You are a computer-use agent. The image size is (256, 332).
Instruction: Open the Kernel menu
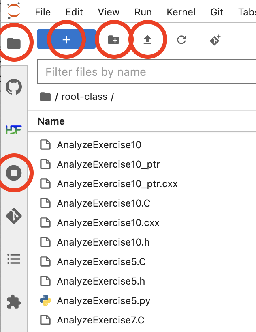coord(181,12)
